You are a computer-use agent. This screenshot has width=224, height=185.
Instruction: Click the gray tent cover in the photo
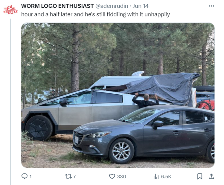[x=161, y=89]
